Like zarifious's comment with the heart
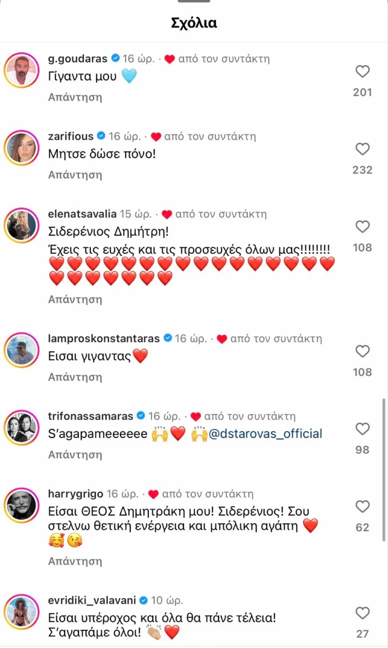 (x=362, y=149)
